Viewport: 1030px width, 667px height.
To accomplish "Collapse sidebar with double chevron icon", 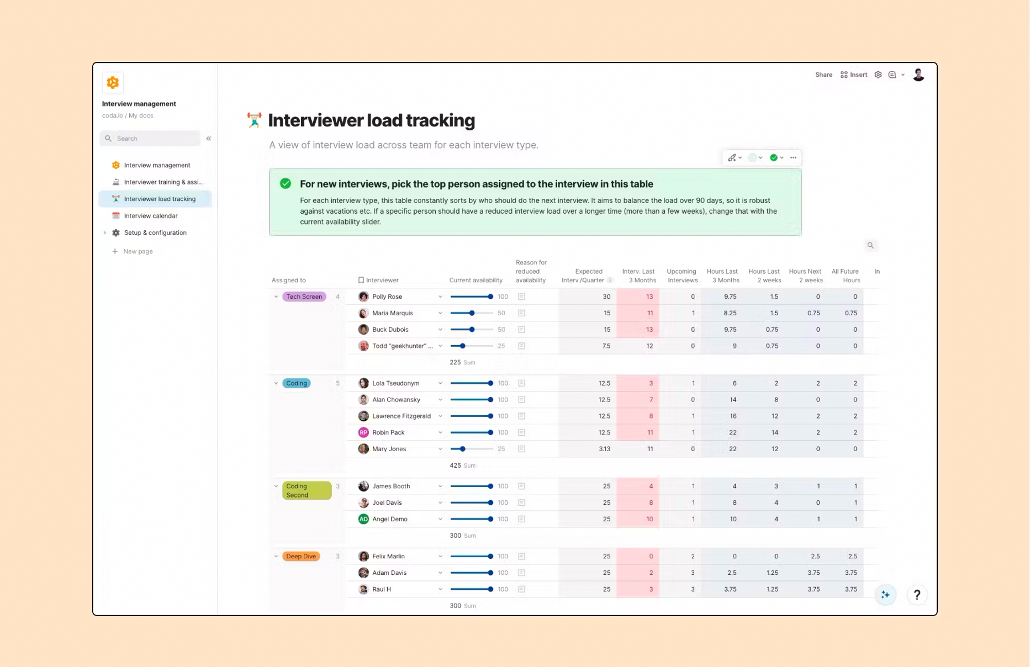I will [209, 138].
